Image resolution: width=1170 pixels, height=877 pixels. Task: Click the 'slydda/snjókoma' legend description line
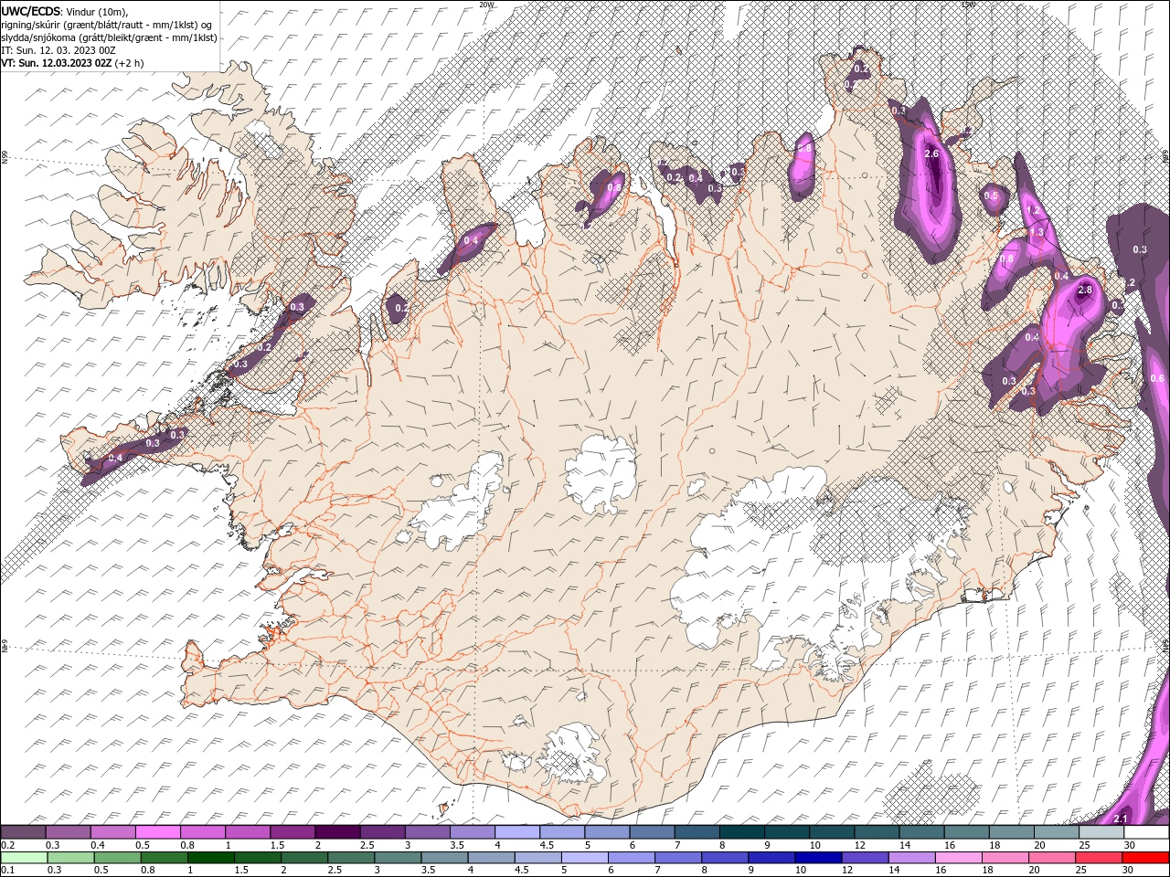[109, 37]
